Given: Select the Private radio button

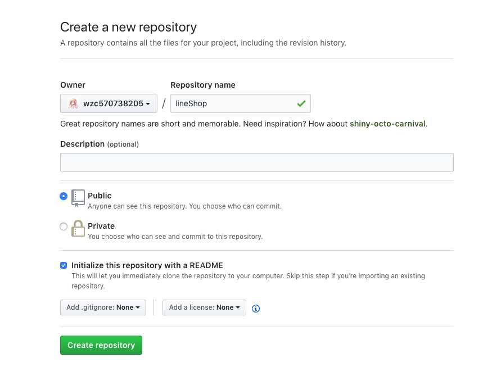Looking at the screenshot, I should point(64,227).
